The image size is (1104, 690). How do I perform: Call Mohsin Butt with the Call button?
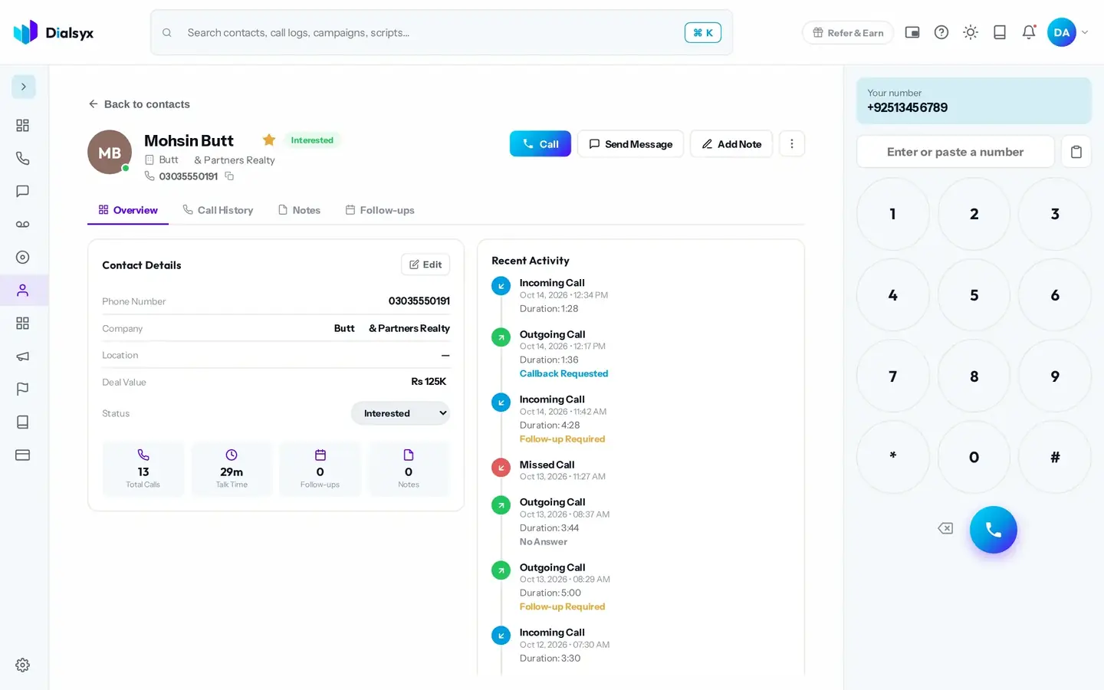(540, 143)
